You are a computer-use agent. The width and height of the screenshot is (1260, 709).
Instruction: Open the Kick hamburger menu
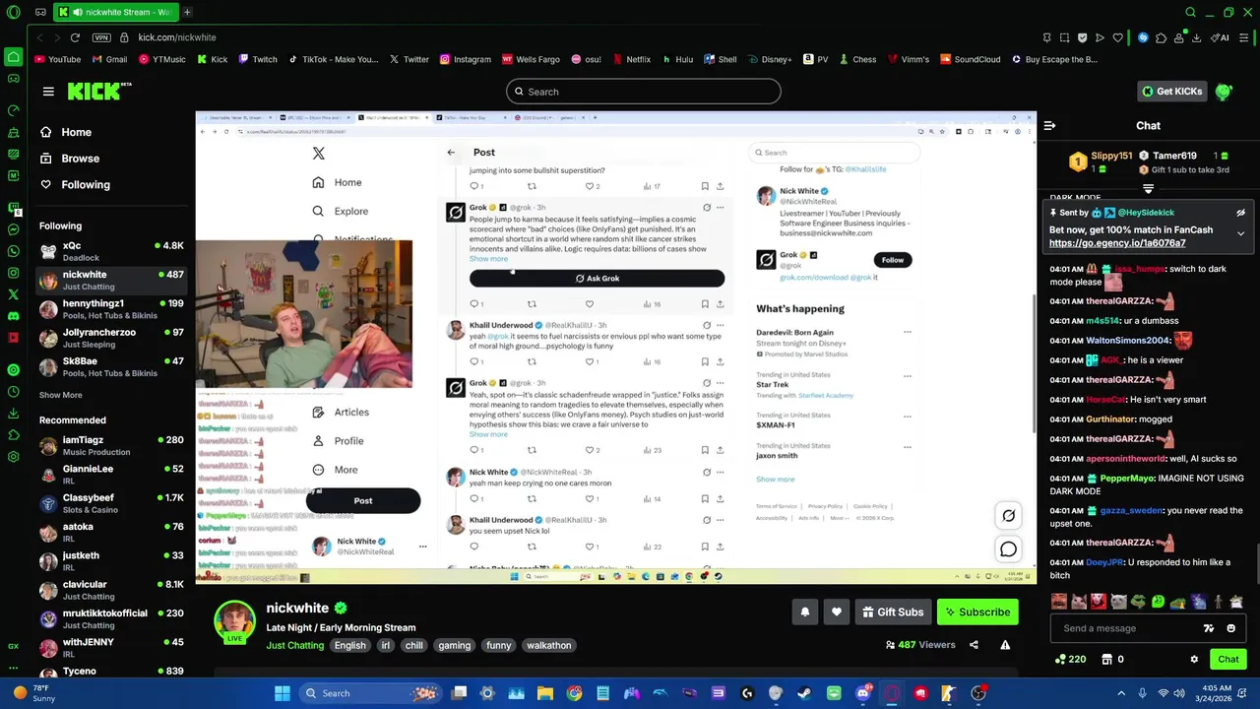point(48,92)
